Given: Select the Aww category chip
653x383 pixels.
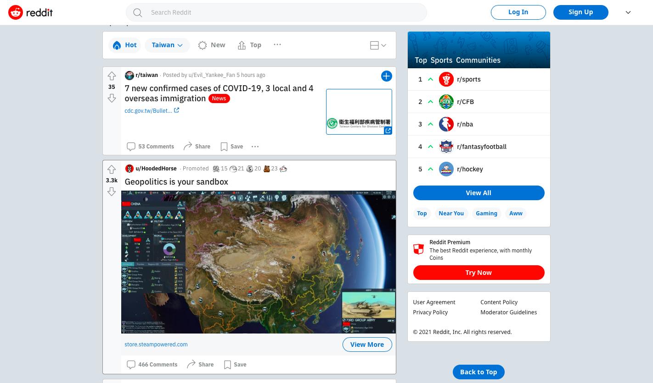Looking at the screenshot, I should (x=516, y=213).
